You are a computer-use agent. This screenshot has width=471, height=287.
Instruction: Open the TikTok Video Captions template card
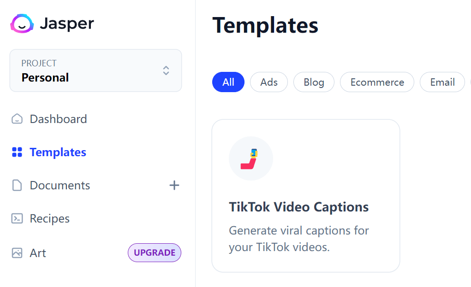306,195
